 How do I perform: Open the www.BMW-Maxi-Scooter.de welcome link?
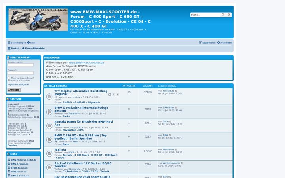86,62
